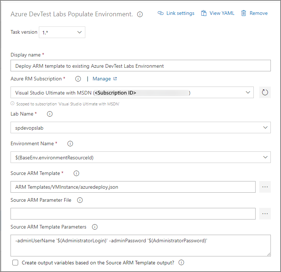This screenshot has height=272, width=281.
Task: Click into the Display name field
Action: tap(140, 66)
